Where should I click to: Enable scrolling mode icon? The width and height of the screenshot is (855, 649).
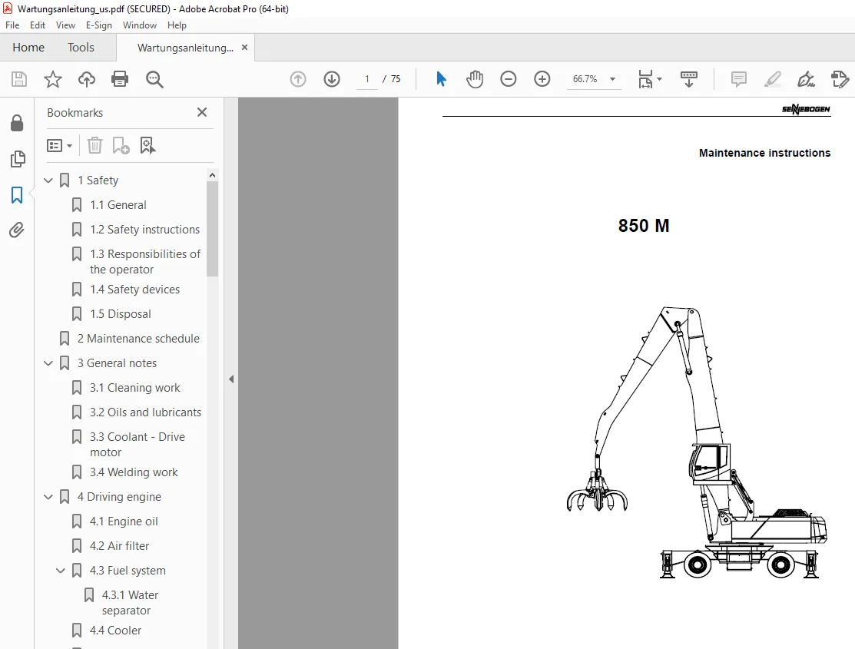click(689, 79)
